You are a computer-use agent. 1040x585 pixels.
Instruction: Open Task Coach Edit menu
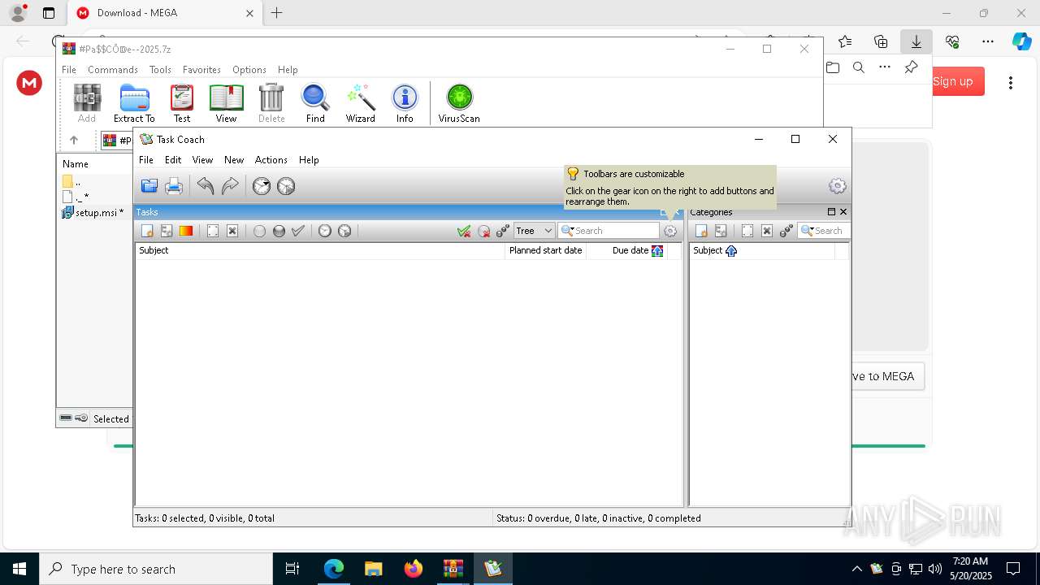click(x=173, y=160)
